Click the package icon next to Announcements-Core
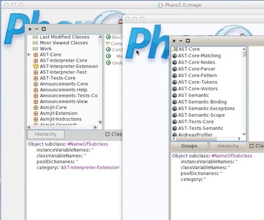Image resolution: width=264 pixels, height=220 pixels. point(36,84)
